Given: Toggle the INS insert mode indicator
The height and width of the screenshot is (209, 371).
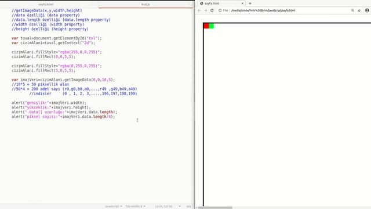Looking at the screenshot, I should point(188,207).
